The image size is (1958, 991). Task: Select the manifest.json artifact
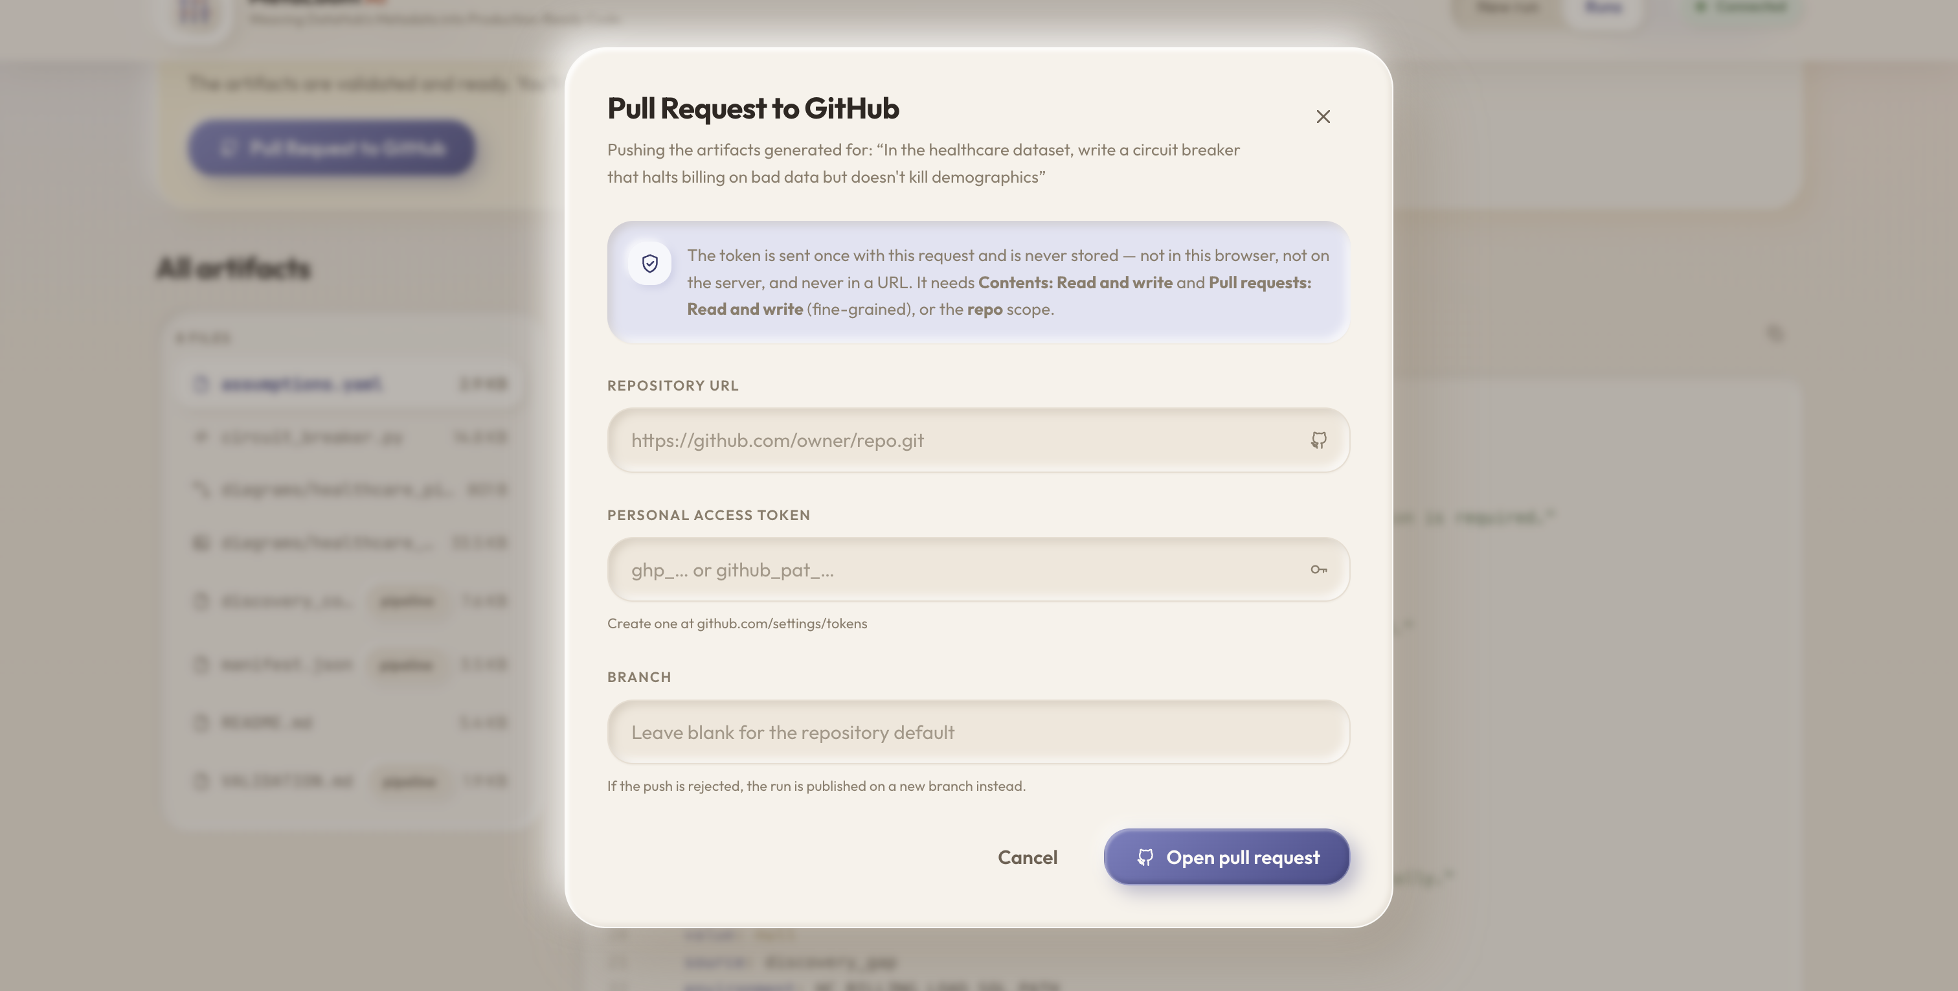[x=350, y=664]
